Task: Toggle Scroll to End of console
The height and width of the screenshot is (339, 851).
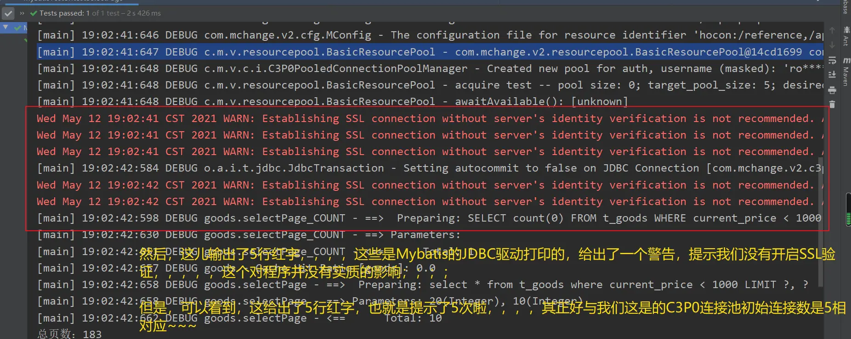Action: coord(832,75)
